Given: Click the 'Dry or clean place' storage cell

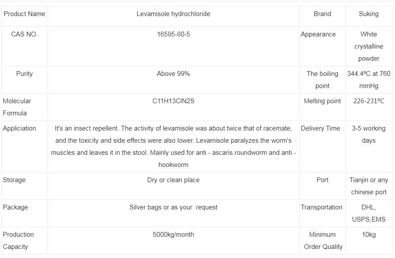Looking at the screenshot, I should coord(173,180).
